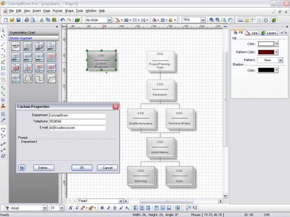Image resolution: width=290 pixels, height=217 pixels.
Task: Click the OK button
Action: pyautogui.click(x=82, y=168)
